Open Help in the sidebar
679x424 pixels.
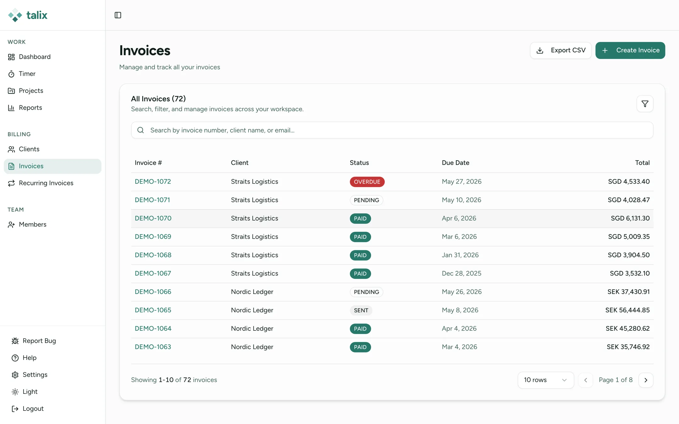coord(52,358)
